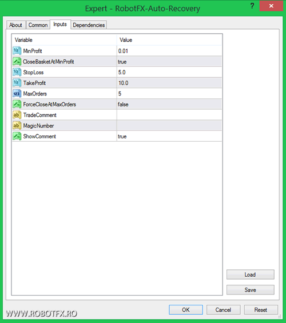The image size is (286, 323).
Task: Click the CloseBasketAtMinProfit value true
Action: pyautogui.click(x=122, y=62)
